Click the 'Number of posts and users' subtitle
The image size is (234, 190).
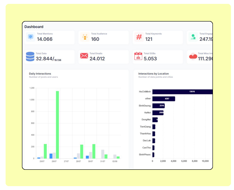(43, 77)
